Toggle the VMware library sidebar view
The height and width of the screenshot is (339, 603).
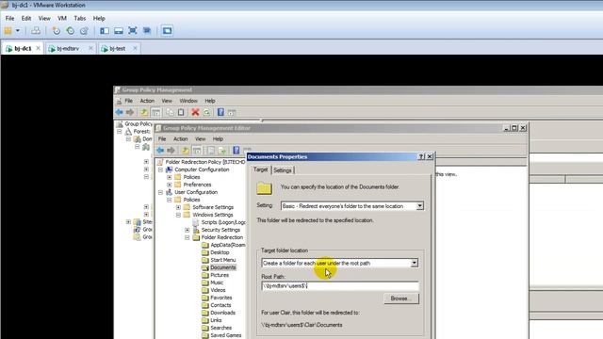click(x=105, y=31)
